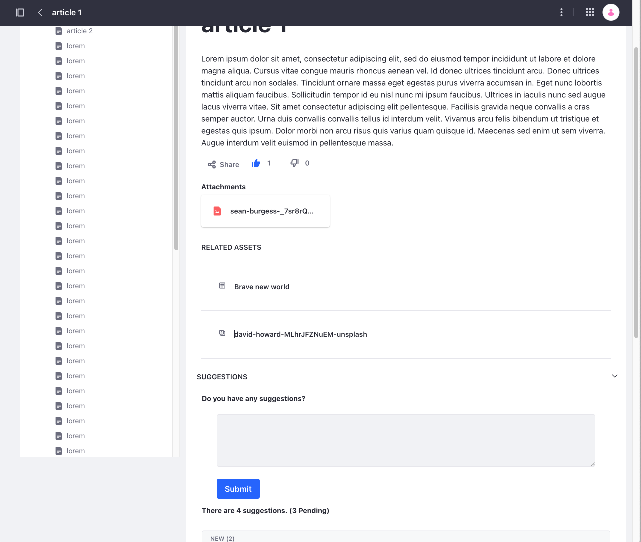The width and height of the screenshot is (641, 542).
Task: Open the david-howard-MLhrJFZNuEM-unsplash asset
Action: (301, 334)
